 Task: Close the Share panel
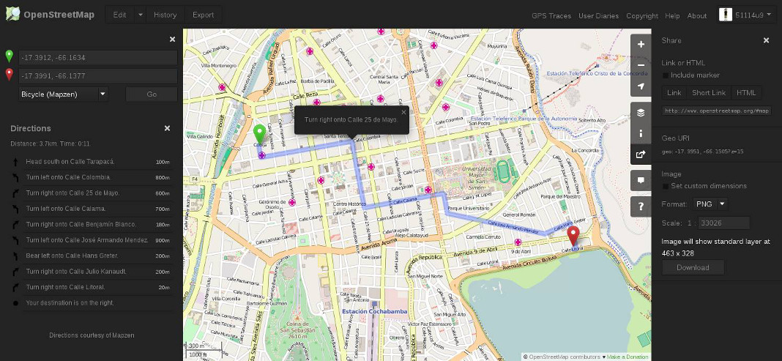pyautogui.click(x=766, y=40)
